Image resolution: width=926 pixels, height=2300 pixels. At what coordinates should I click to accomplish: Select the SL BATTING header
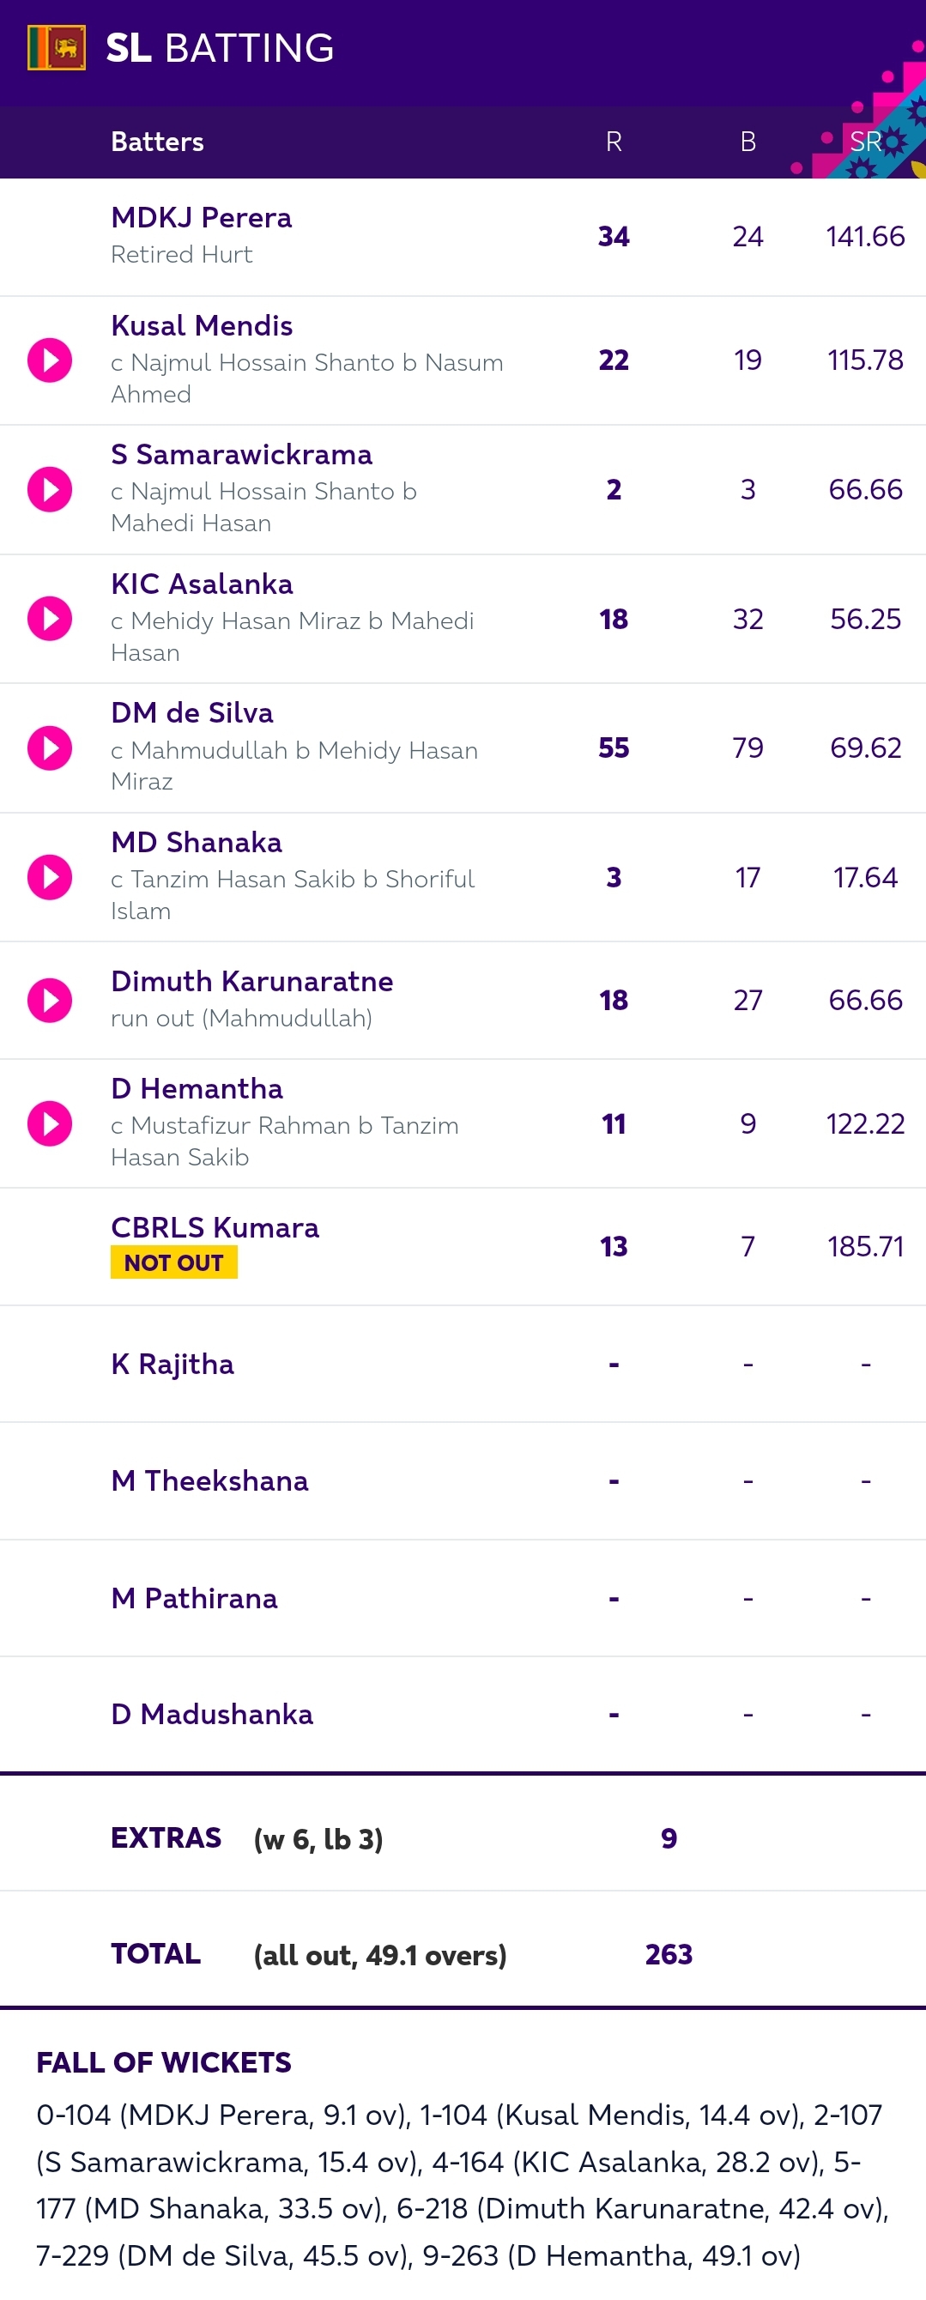(220, 47)
